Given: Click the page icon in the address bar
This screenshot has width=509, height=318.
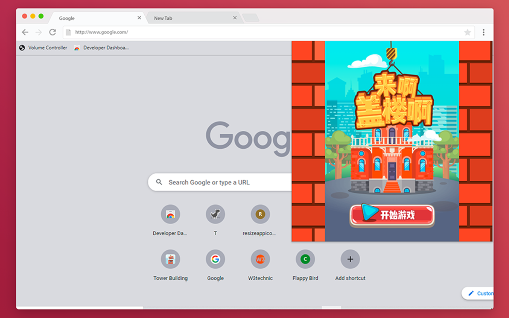Looking at the screenshot, I should click(x=68, y=32).
